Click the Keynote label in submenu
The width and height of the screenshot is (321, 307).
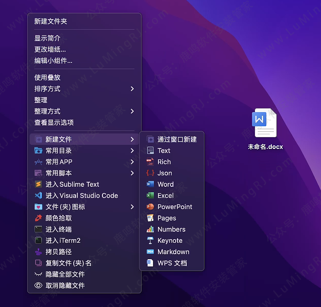[x=170, y=240]
